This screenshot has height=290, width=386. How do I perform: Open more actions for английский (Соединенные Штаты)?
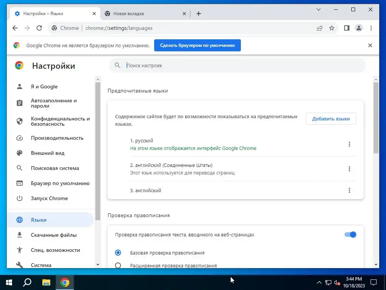coord(349,169)
